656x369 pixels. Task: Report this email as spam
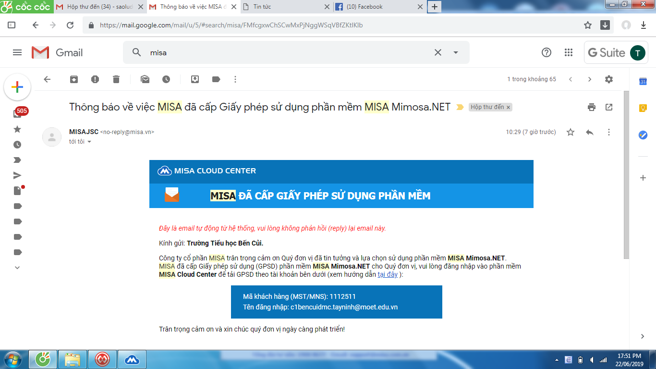(95, 79)
